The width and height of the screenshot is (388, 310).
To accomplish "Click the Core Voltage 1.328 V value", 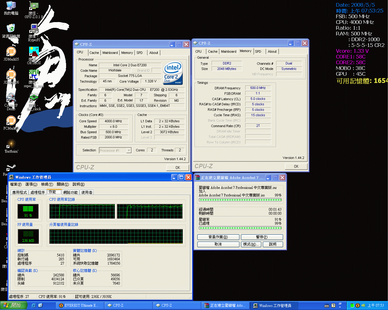I will click(151, 81).
